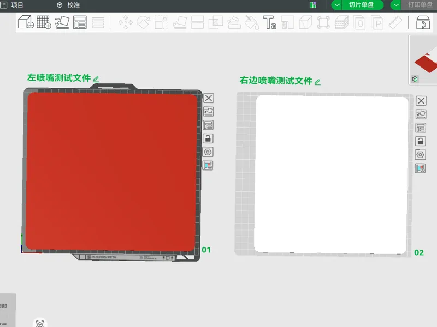The height and width of the screenshot is (327, 437).
Task: Click the greyed horizontal lines toolbar icon
Action: pyautogui.click(x=98, y=22)
